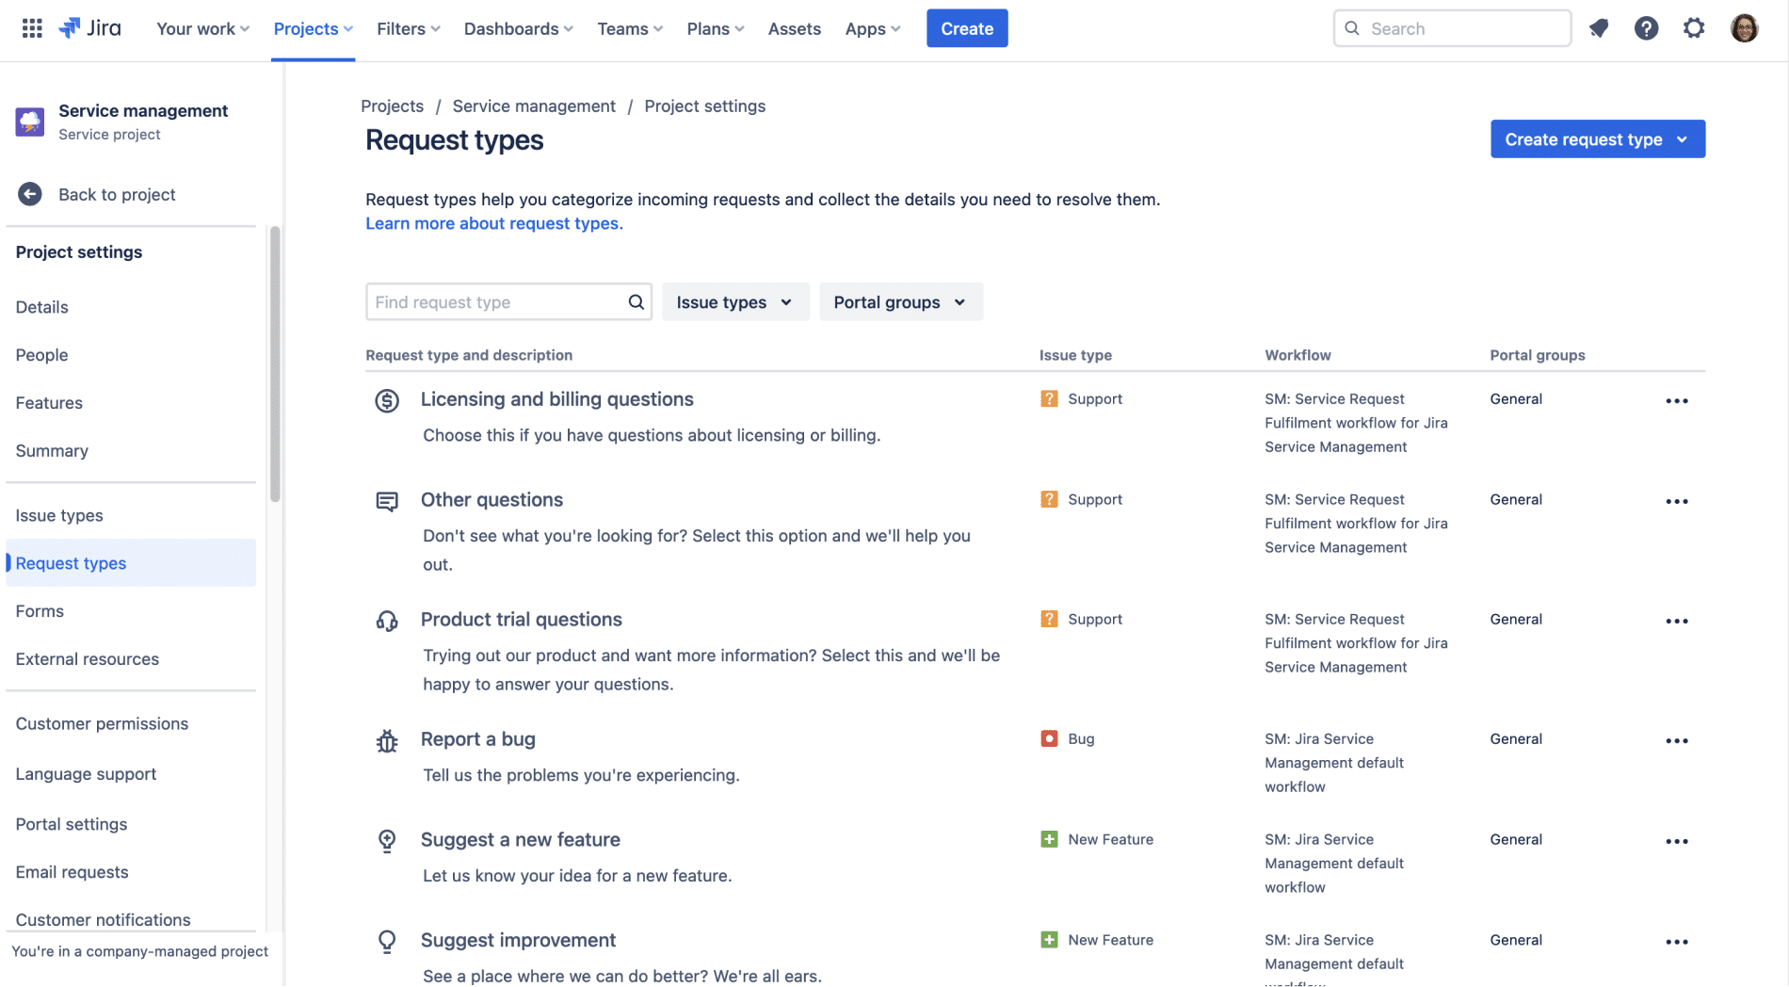Open the help question mark icon
Image resolution: width=1789 pixels, height=987 pixels.
pyautogui.click(x=1646, y=28)
